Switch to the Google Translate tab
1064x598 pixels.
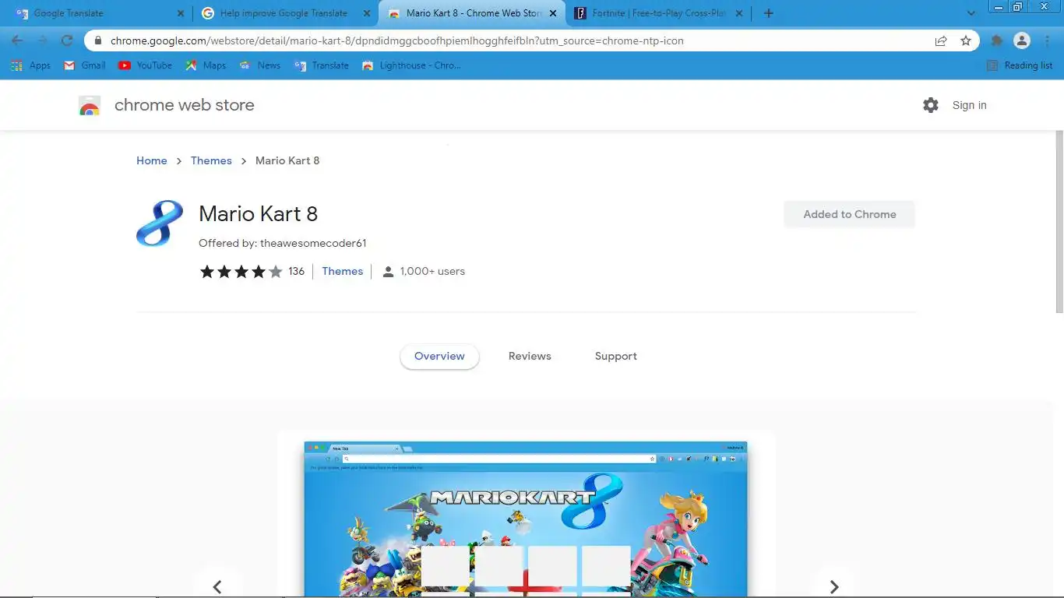pos(99,13)
